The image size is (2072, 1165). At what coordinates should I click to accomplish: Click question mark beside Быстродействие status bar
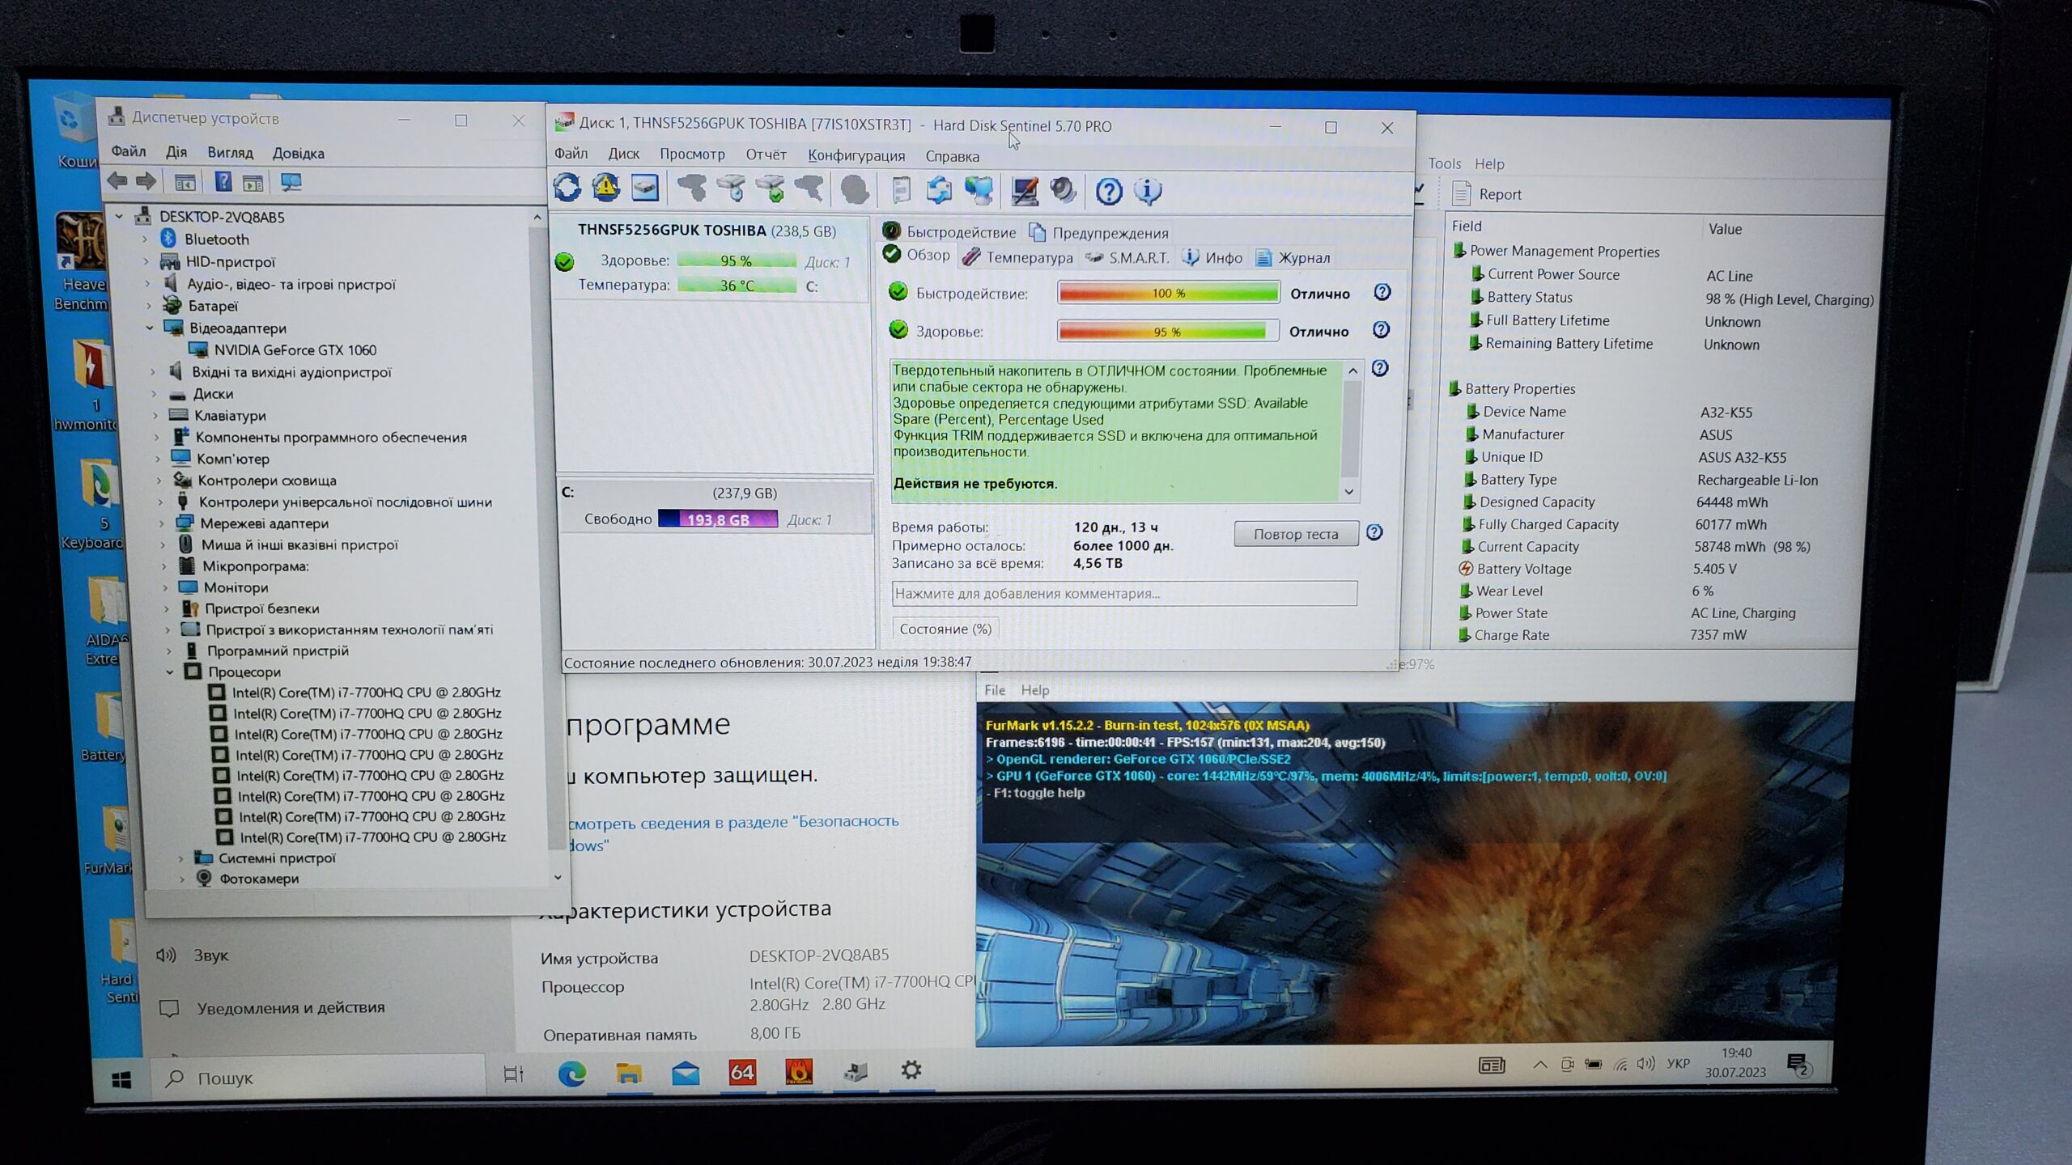tap(1382, 292)
